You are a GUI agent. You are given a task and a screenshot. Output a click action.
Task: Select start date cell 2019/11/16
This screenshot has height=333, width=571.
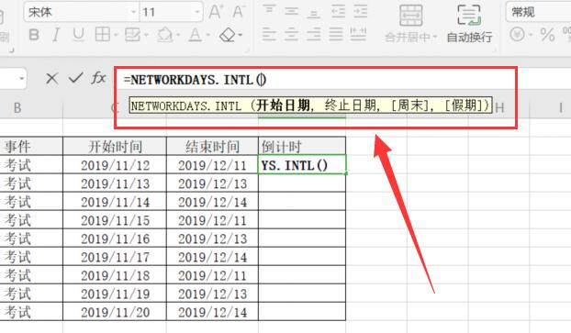[115, 239]
